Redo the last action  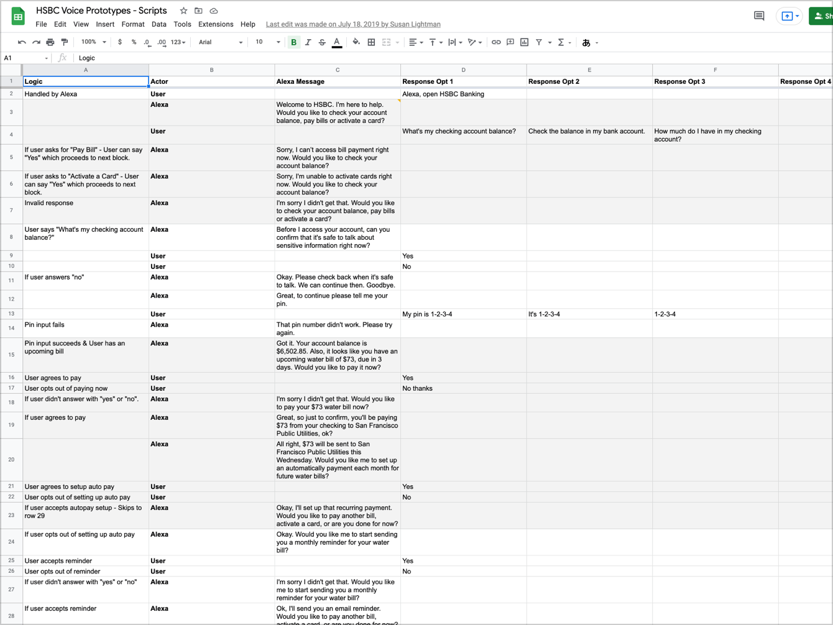(36, 42)
